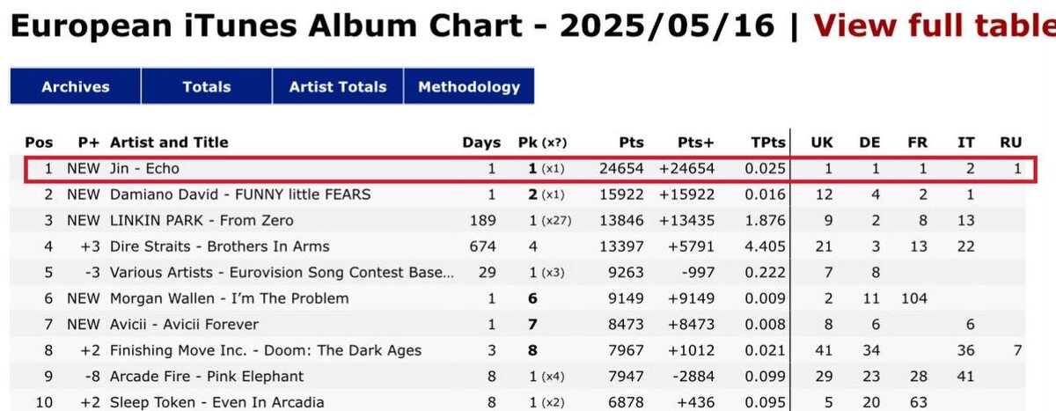Click Sleep Token - Even In Arcadia

tap(216, 402)
